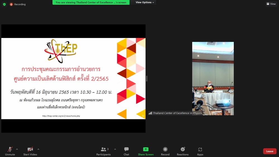This screenshot has height=157, width=279.
Task: Open the Apps panel
Action: (x=200, y=149)
